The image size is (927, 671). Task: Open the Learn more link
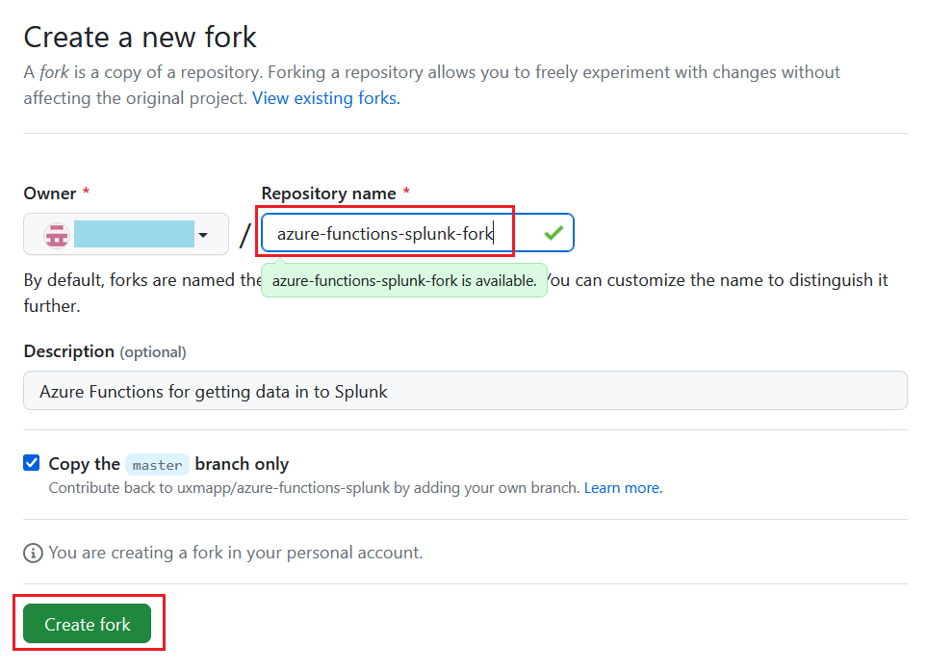click(x=623, y=488)
